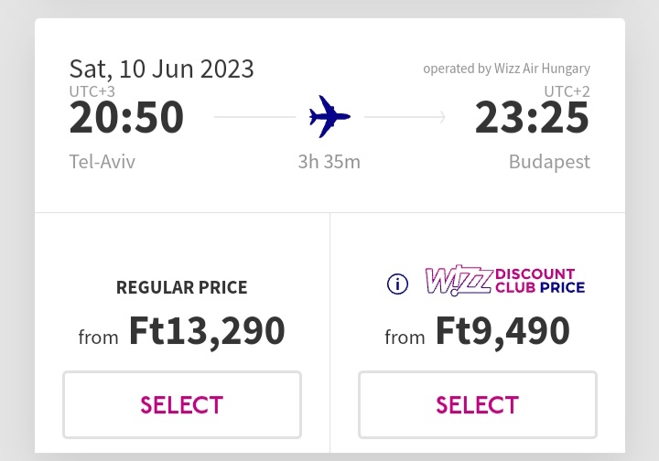The width and height of the screenshot is (659, 461).
Task: Click the route line left of airplane
Action: click(254, 117)
